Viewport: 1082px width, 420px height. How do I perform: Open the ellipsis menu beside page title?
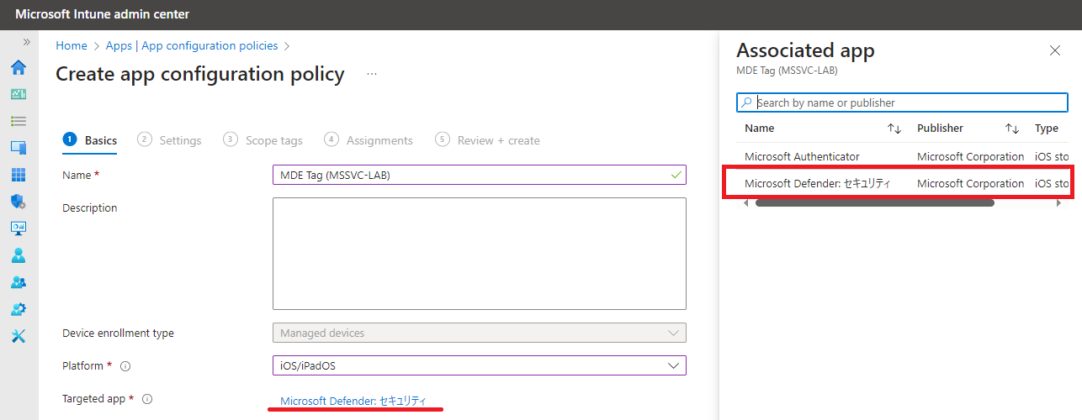372,74
